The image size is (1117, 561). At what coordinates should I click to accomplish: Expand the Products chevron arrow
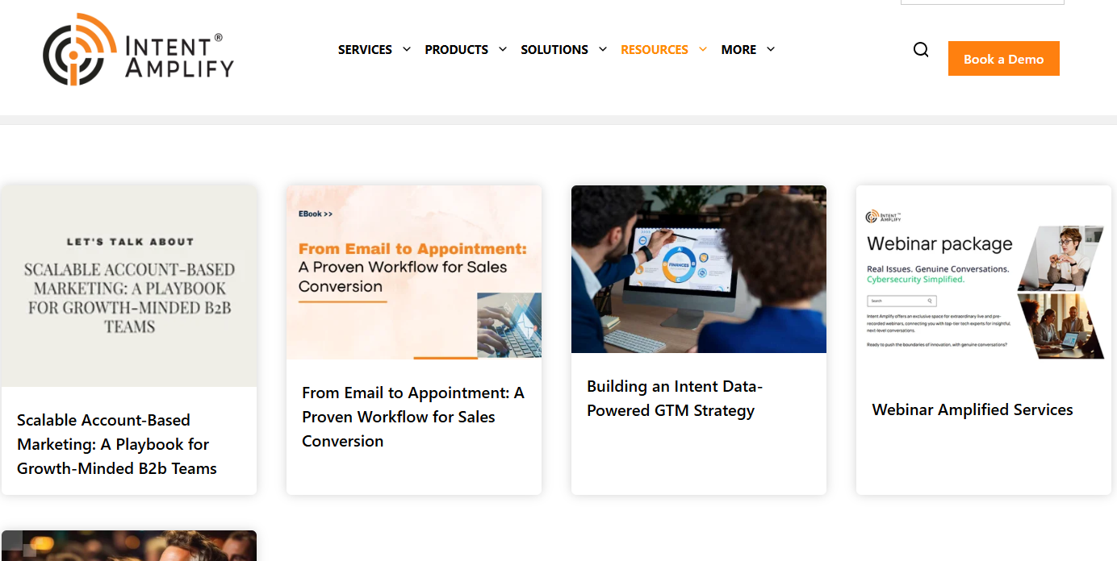502,49
